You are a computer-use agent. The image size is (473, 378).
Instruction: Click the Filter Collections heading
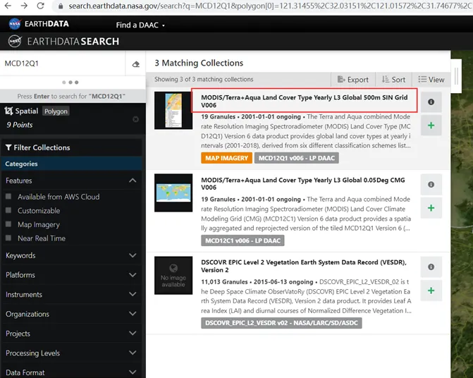click(x=42, y=147)
